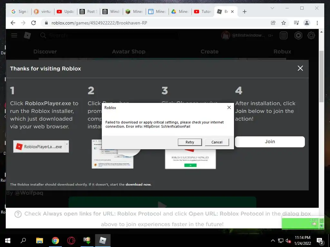Close the Thanks for visiting Roblox panel
Image resolution: width=330 pixels, height=247 pixels.
pyautogui.click(x=300, y=68)
